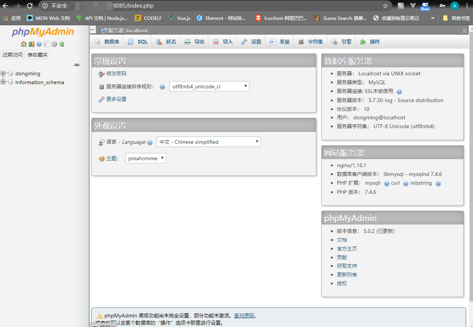Image resolution: width=473 pixels, height=327 pixels.
Task: Expand the dongming database tree
Action: [3, 73]
